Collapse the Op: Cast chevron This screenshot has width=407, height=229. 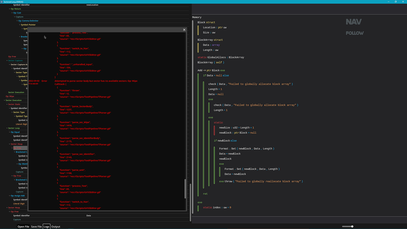click(12, 13)
